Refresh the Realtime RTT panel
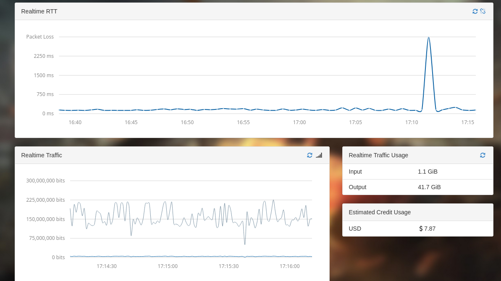Image resolution: width=501 pixels, height=281 pixels. pyautogui.click(x=475, y=11)
